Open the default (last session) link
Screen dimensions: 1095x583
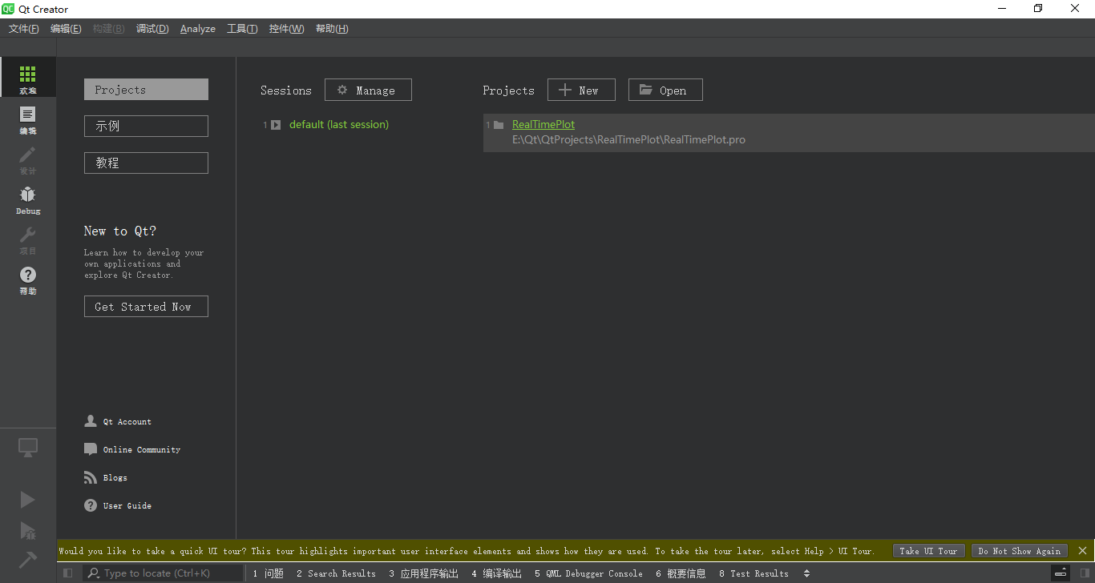pyautogui.click(x=339, y=124)
